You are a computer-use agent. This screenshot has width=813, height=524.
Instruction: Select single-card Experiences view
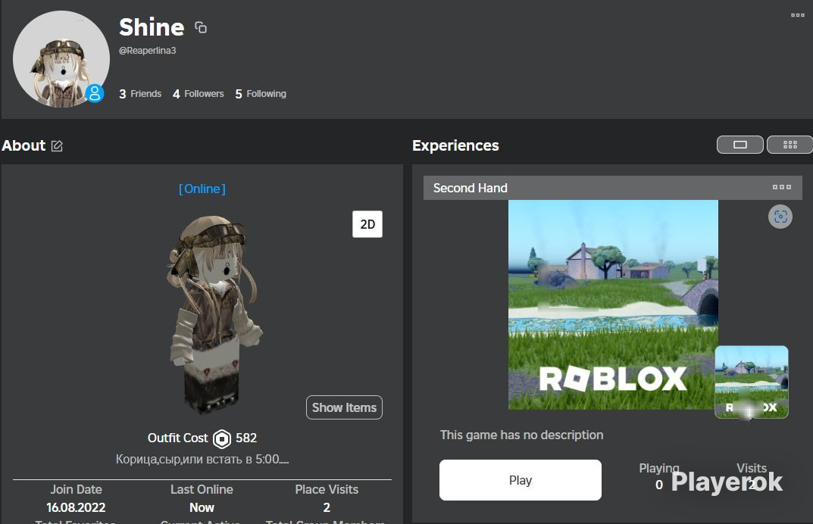740,145
